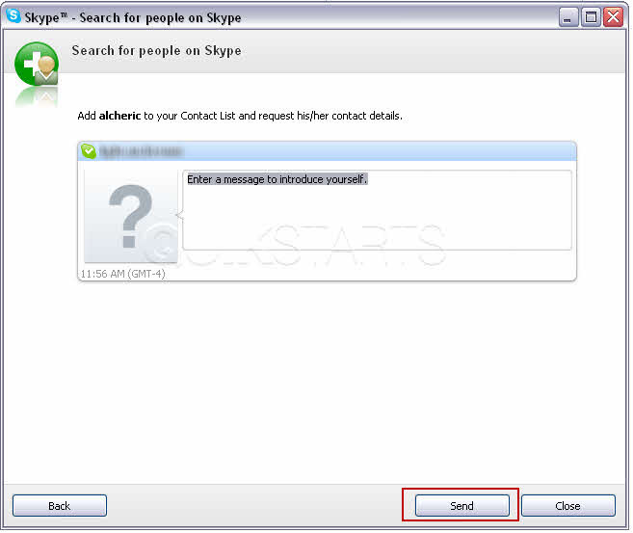Click the question mark avatar placeholder

130,216
